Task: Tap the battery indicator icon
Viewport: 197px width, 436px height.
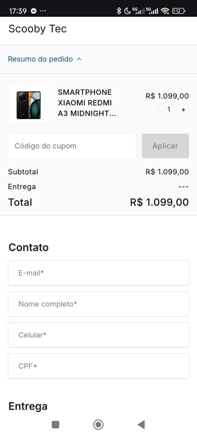Action: click(179, 11)
